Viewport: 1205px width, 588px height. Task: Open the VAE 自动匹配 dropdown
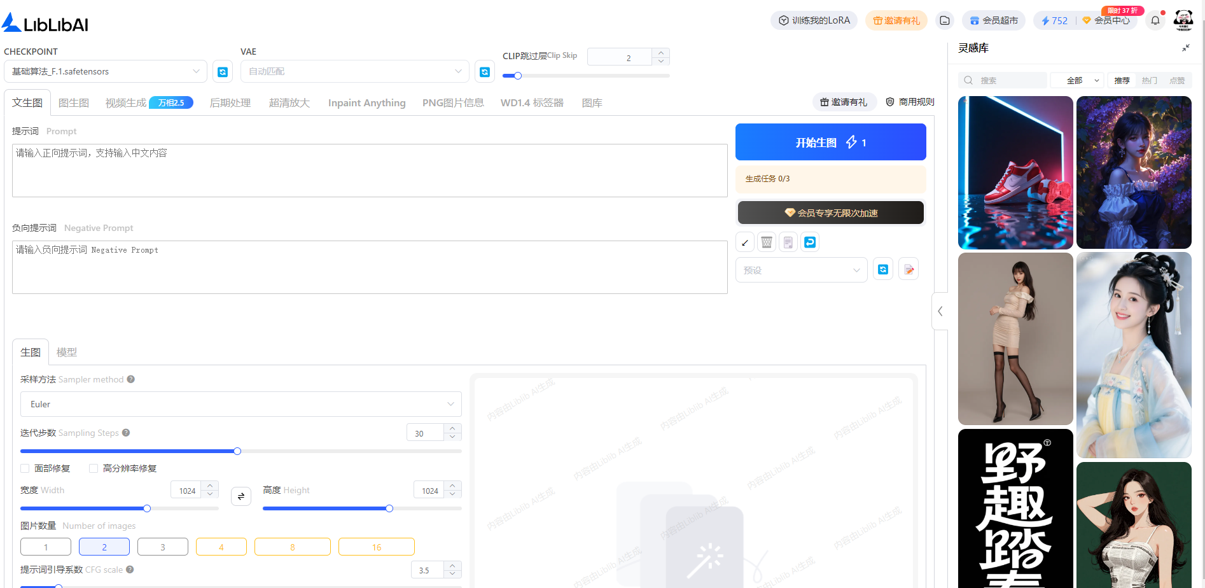pyautogui.click(x=355, y=71)
